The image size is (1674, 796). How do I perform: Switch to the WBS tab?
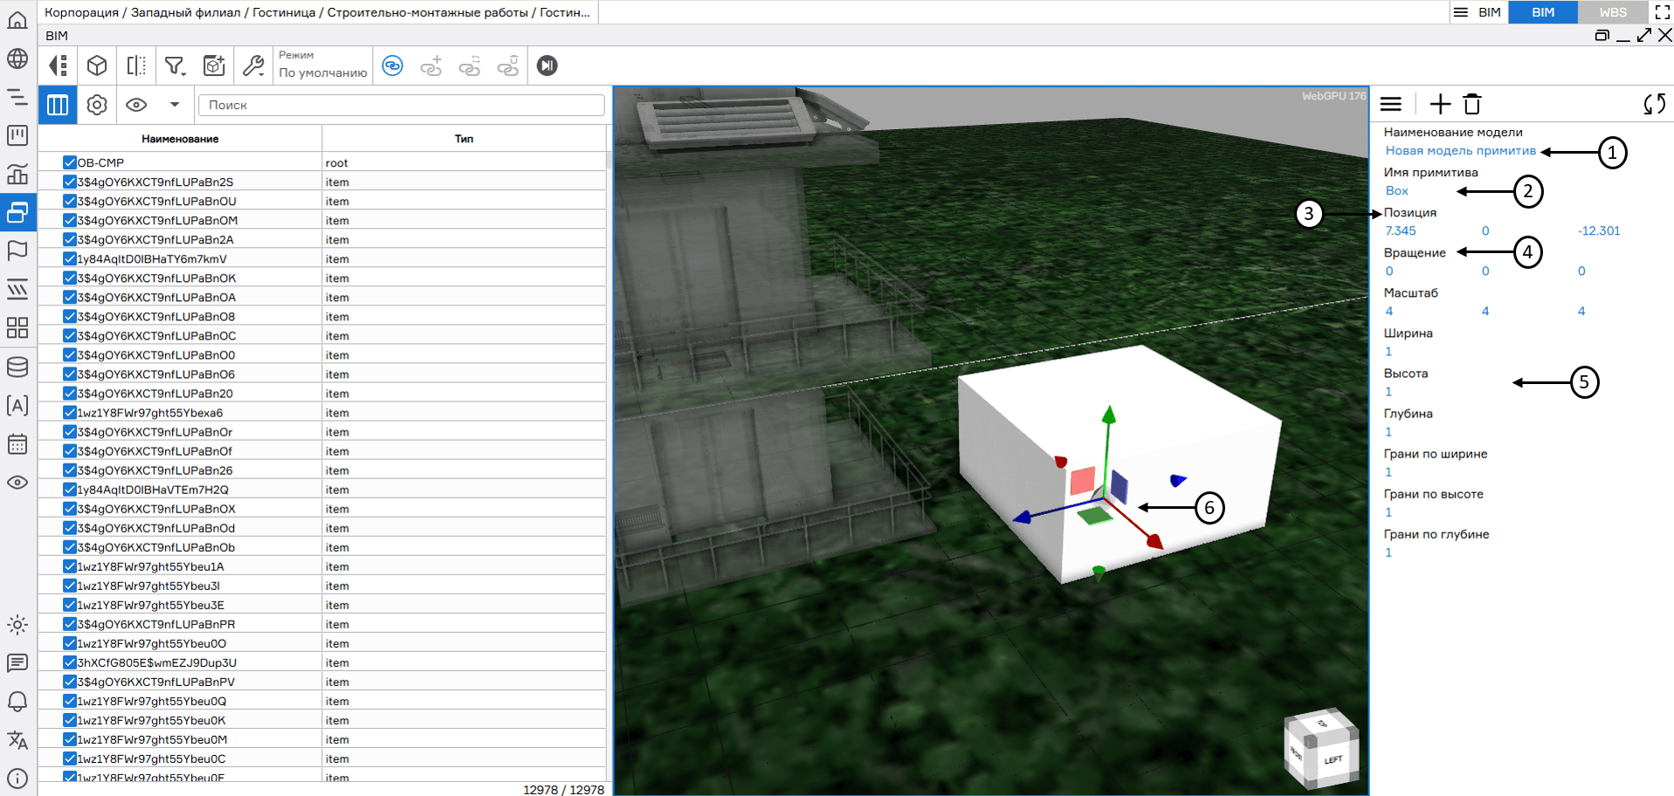pos(1612,12)
